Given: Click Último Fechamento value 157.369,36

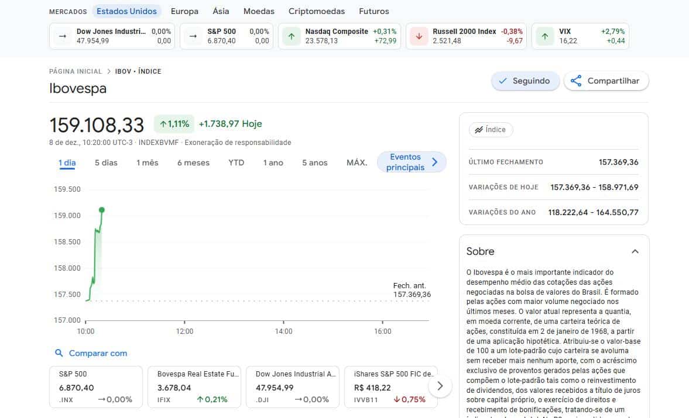Looking at the screenshot, I should pyautogui.click(x=618, y=163).
